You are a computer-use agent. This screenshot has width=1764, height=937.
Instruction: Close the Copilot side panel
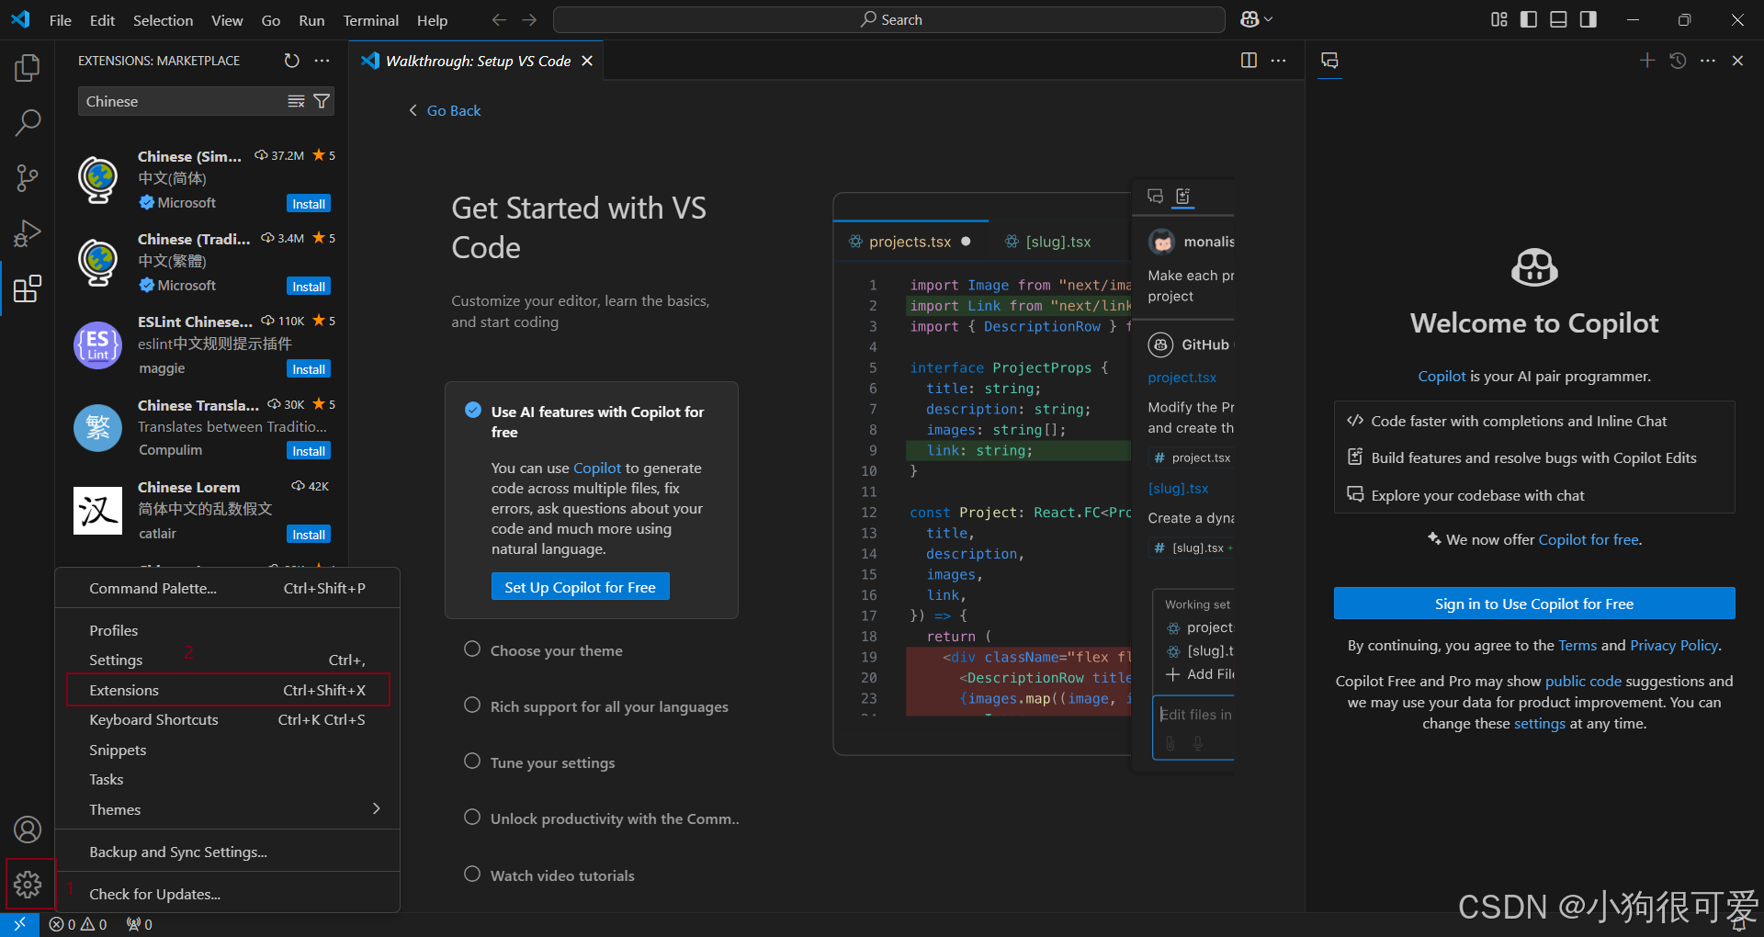click(x=1737, y=61)
